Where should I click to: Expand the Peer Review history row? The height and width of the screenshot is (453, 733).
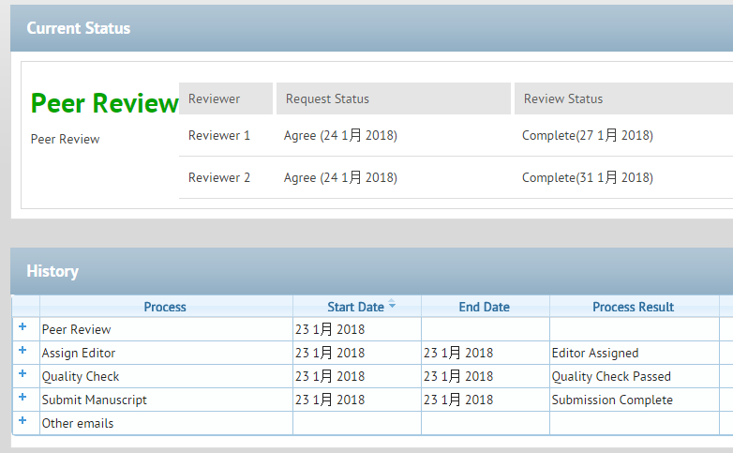22,326
